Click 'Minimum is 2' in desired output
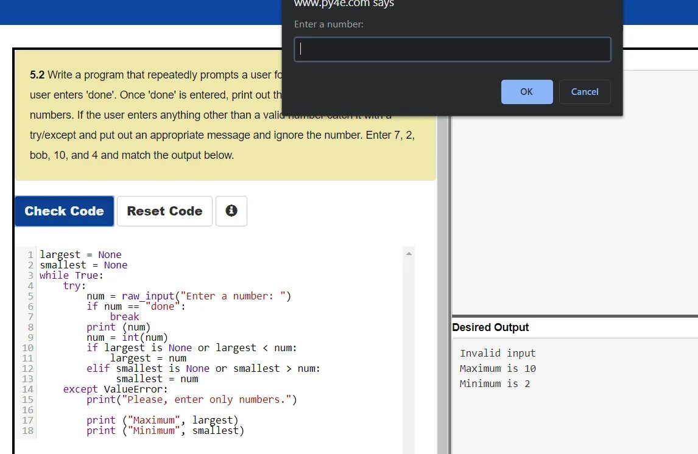Image resolution: width=698 pixels, height=454 pixels. [x=495, y=383]
